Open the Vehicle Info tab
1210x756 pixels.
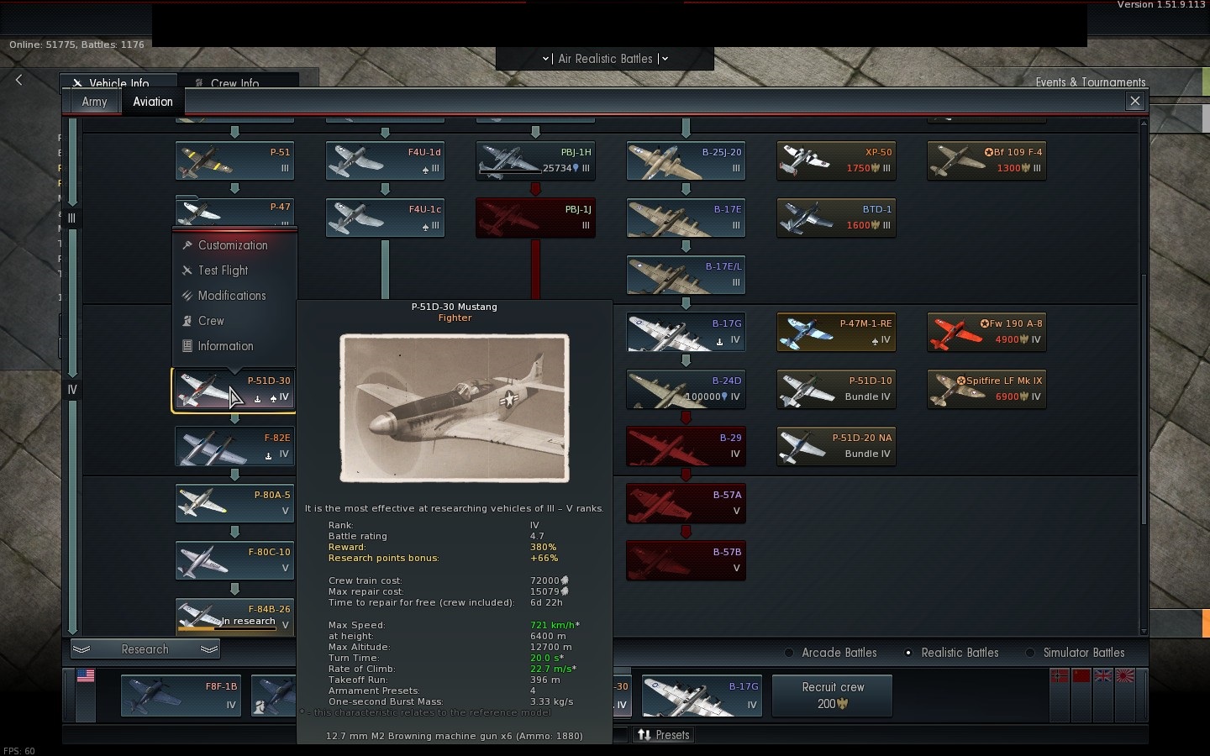118,82
